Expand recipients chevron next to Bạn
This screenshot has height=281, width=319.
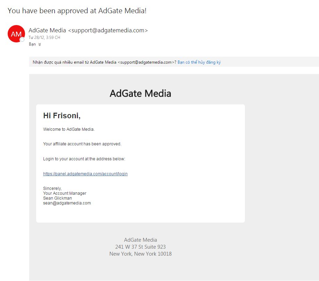(x=40, y=45)
